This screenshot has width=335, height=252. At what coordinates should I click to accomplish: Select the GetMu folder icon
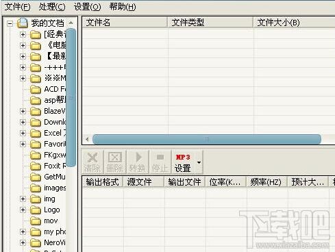(x=36, y=177)
